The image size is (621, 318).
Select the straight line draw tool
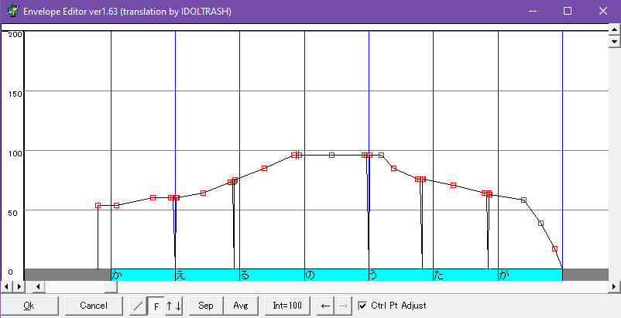[x=138, y=306]
